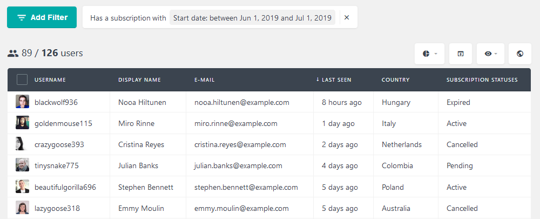Viewport: 540px width, 219px height.
Task: Click the users count people icon
Action: click(x=13, y=53)
